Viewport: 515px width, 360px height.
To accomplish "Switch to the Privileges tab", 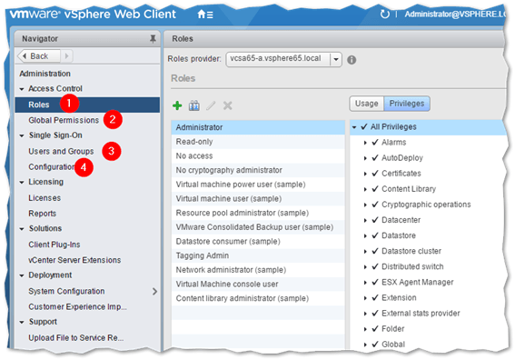I will click(x=407, y=104).
